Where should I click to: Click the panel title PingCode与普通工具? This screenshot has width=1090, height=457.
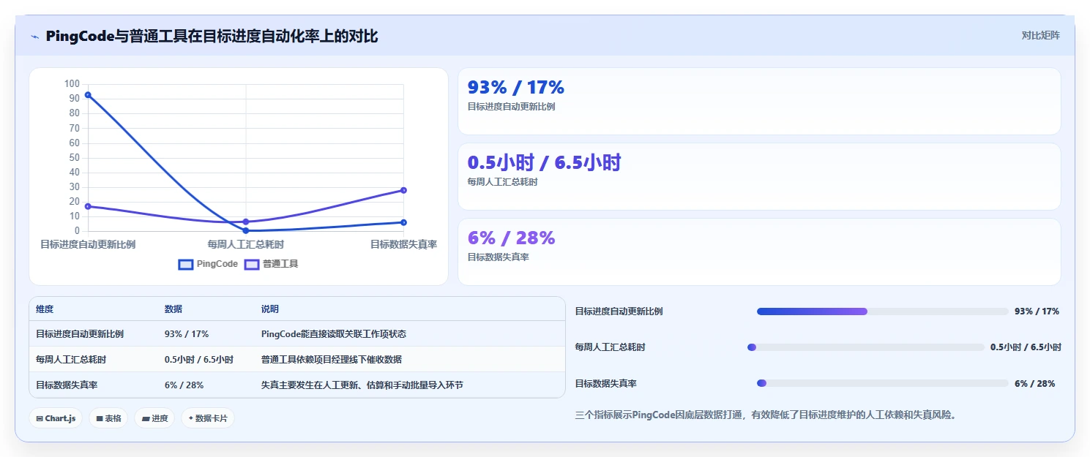212,36
